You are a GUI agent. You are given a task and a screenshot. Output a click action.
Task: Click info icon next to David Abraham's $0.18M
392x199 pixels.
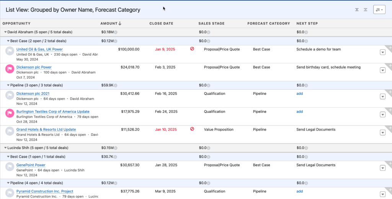pyautogui.click(x=116, y=32)
